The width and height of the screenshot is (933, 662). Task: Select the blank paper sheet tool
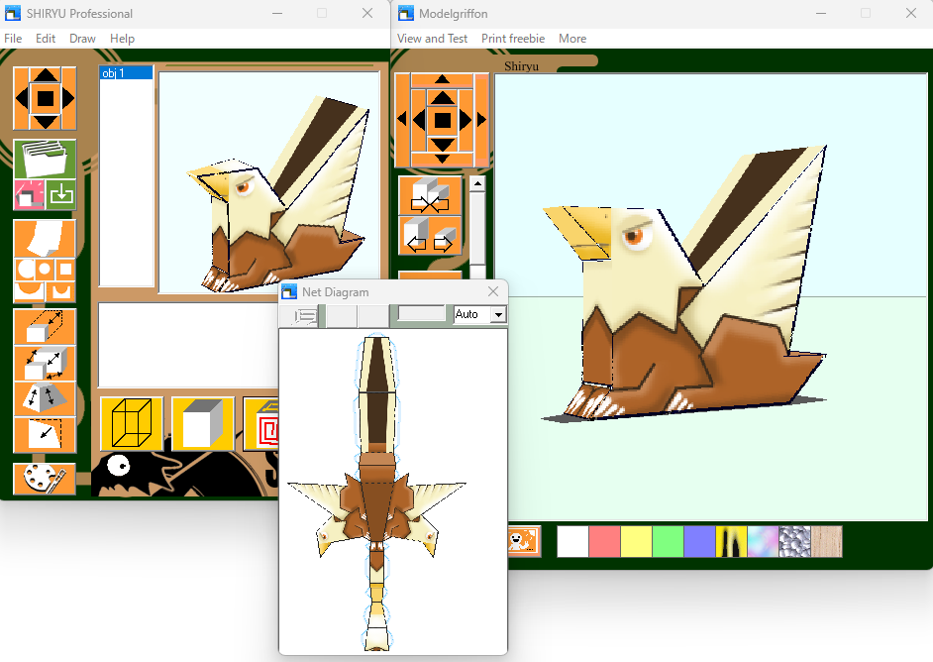45,238
